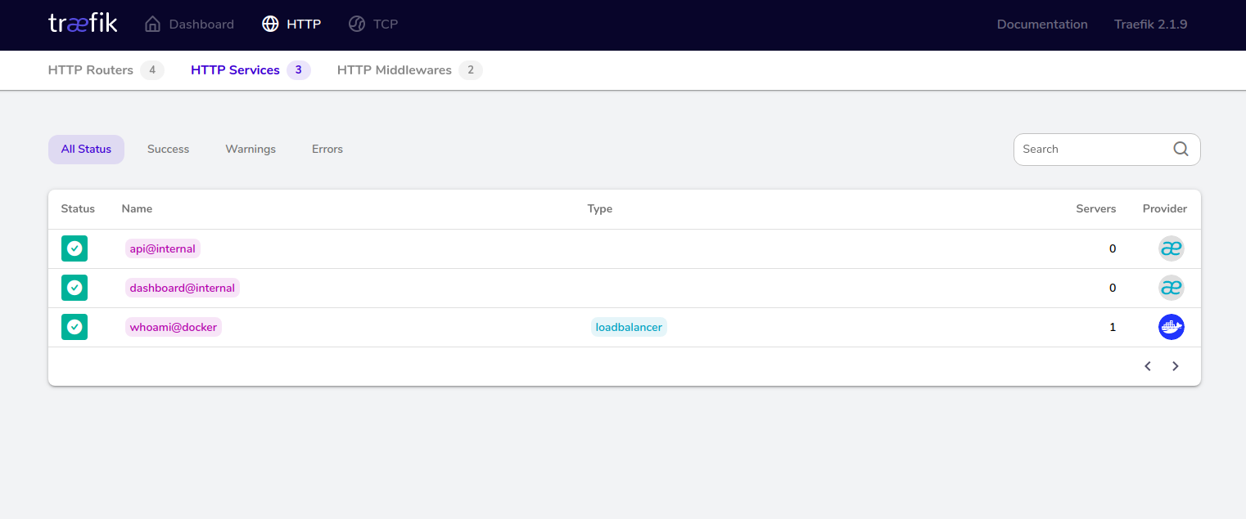Open the Documentation link

1041,24
